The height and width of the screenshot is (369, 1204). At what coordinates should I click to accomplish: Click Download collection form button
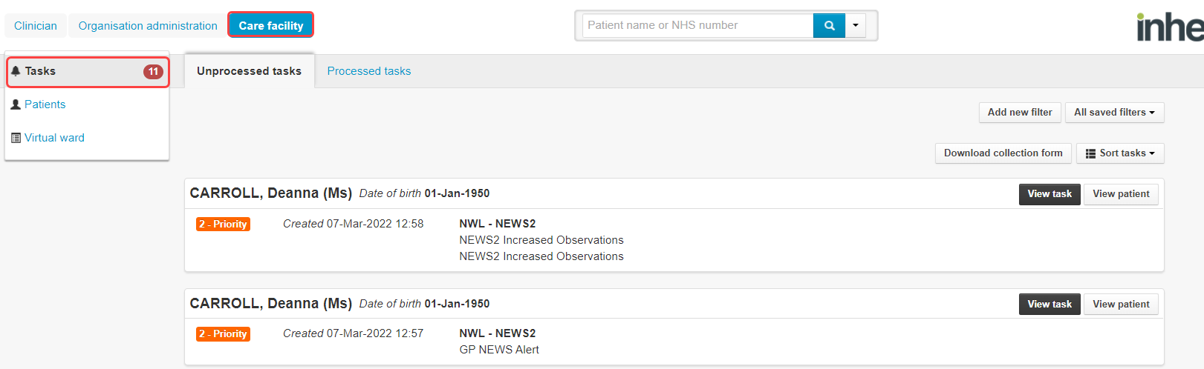1003,153
